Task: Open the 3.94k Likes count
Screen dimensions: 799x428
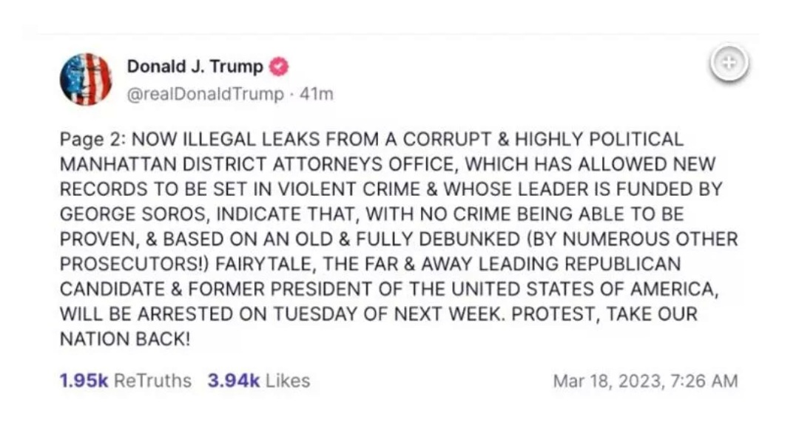Action: tap(234, 381)
